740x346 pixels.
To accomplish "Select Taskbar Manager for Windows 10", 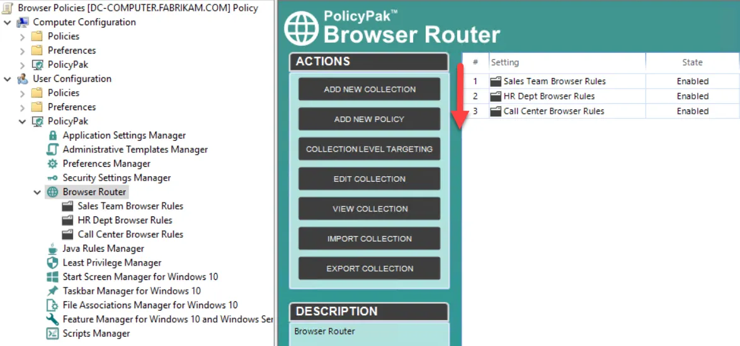I will click(132, 291).
